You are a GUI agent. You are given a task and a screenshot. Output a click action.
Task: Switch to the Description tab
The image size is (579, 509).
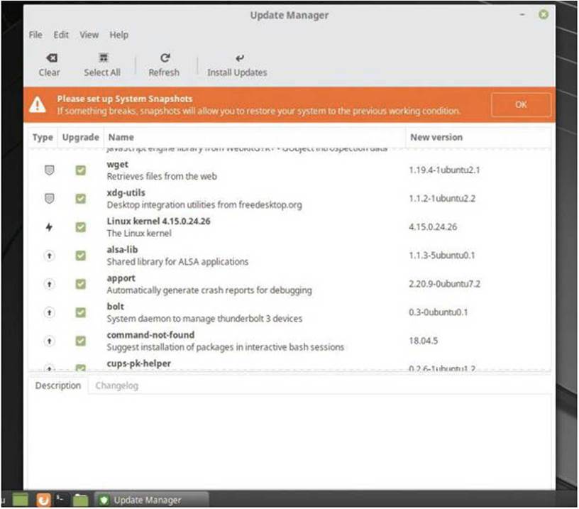coord(58,385)
